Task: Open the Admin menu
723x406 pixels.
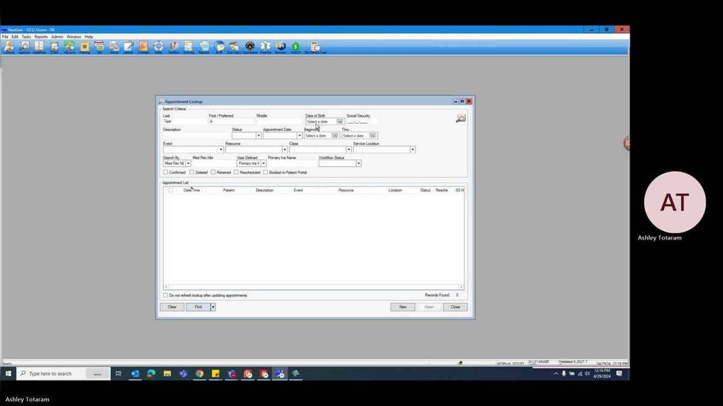Action: (57, 36)
